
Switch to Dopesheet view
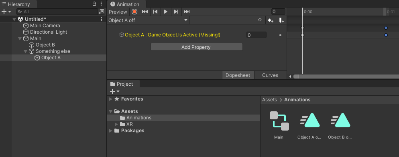coord(238,75)
